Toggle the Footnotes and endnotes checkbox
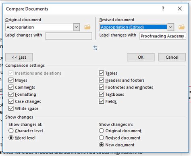This screenshot has height=156, width=191. 102,87
